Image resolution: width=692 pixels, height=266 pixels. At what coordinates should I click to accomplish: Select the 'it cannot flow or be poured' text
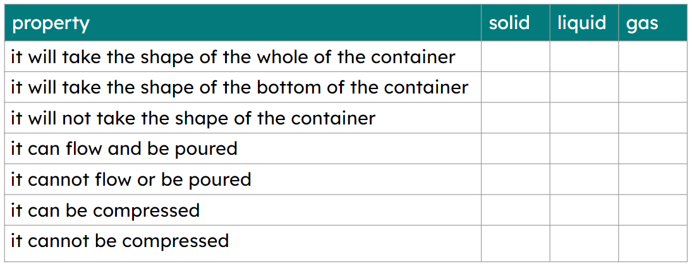point(131,179)
